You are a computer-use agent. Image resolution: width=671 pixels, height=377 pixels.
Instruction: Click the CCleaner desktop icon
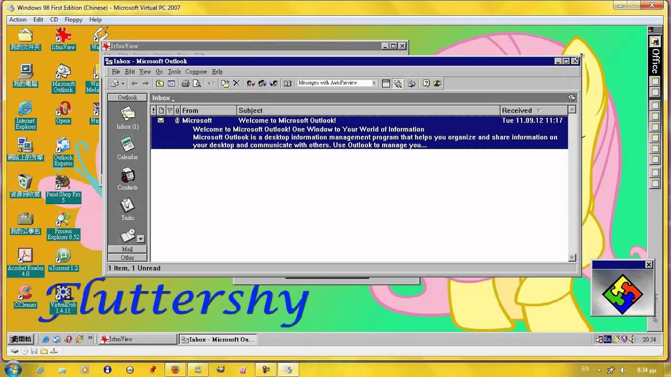click(25, 296)
